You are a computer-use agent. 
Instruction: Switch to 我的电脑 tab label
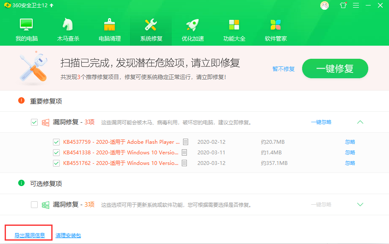[27, 38]
